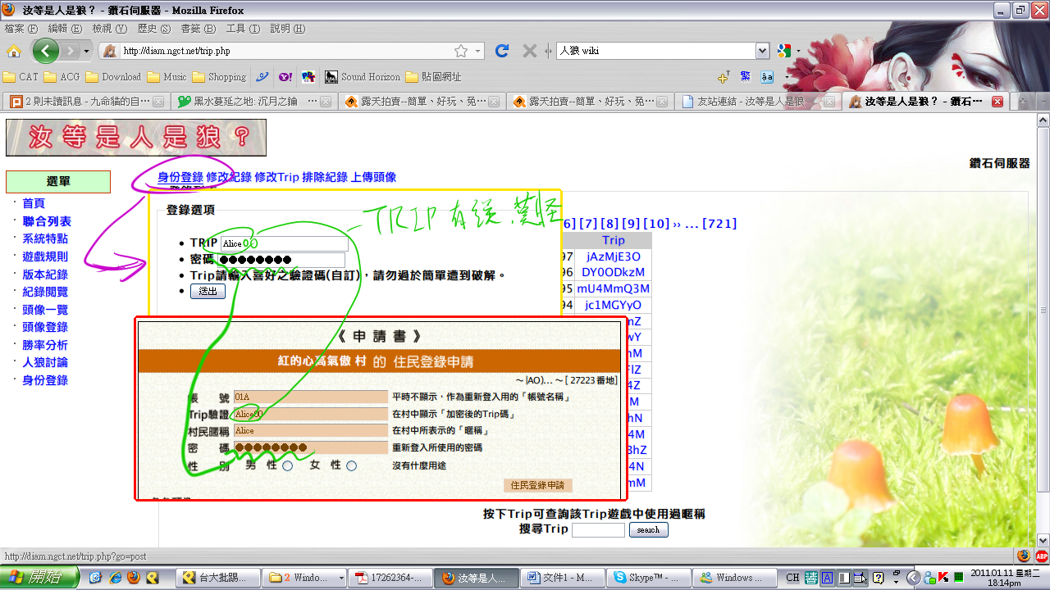1050x590 pixels.
Task: Click the 搜尋Trip text field
Action: [598, 530]
